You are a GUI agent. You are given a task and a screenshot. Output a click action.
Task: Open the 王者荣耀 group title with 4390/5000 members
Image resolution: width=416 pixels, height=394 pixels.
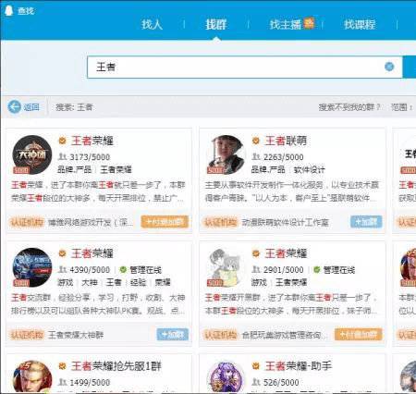click(x=92, y=253)
